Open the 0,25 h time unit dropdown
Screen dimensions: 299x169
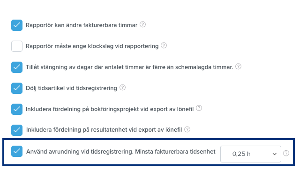coord(251,154)
